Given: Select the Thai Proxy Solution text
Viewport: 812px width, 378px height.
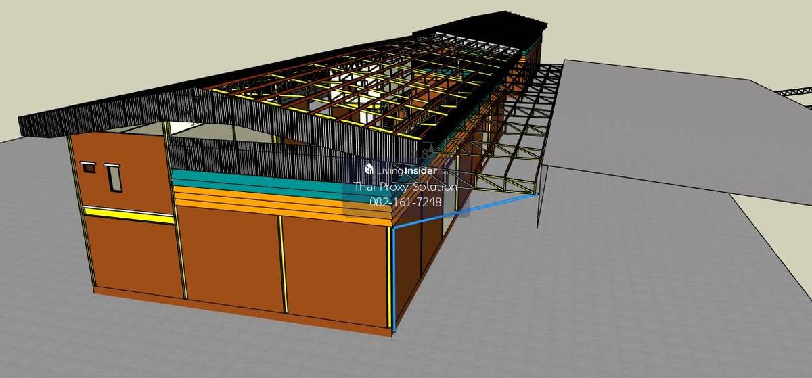Looking at the screenshot, I should pyautogui.click(x=405, y=186).
